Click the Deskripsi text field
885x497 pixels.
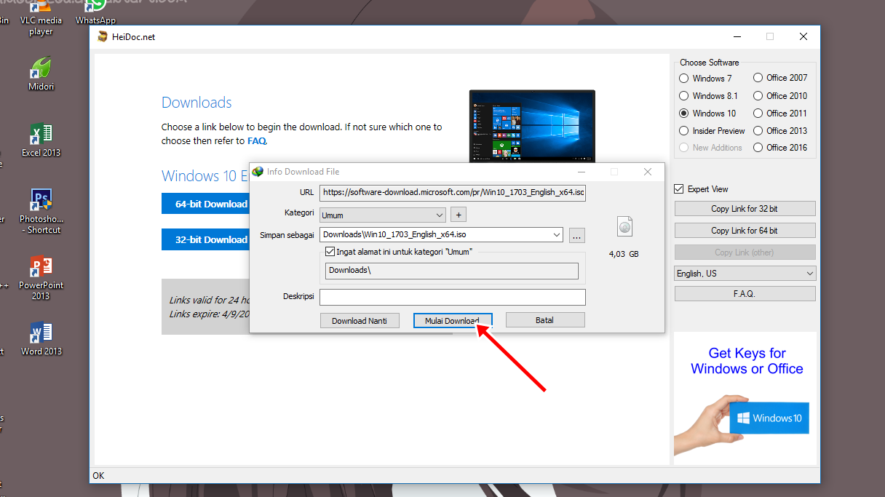coord(452,297)
